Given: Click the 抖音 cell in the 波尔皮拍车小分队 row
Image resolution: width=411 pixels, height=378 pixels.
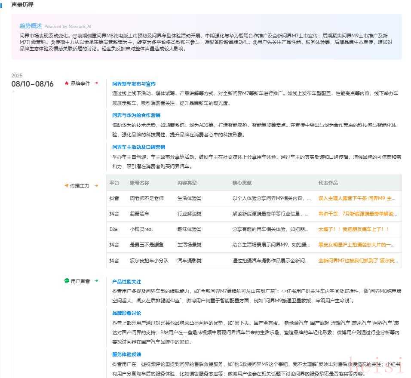Looking at the screenshot, I should (114, 261).
